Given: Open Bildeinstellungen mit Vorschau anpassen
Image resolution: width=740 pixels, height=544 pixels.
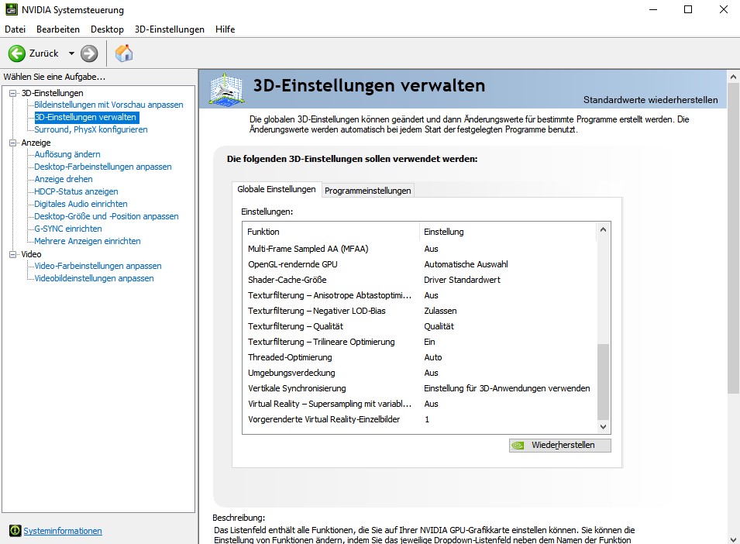Looking at the screenshot, I should (108, 105).
